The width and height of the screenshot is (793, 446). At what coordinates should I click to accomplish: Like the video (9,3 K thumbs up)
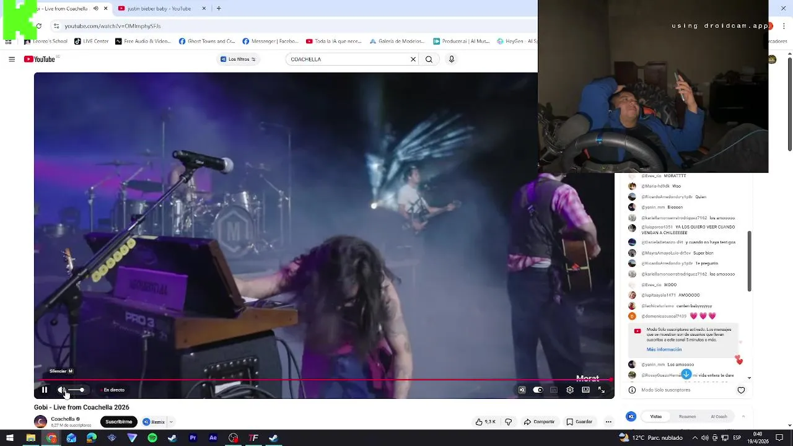[486, 422]
